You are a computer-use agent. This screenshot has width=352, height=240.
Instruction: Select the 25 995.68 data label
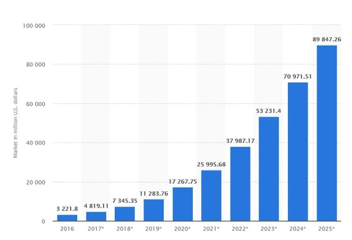click(x=211, y=164)
